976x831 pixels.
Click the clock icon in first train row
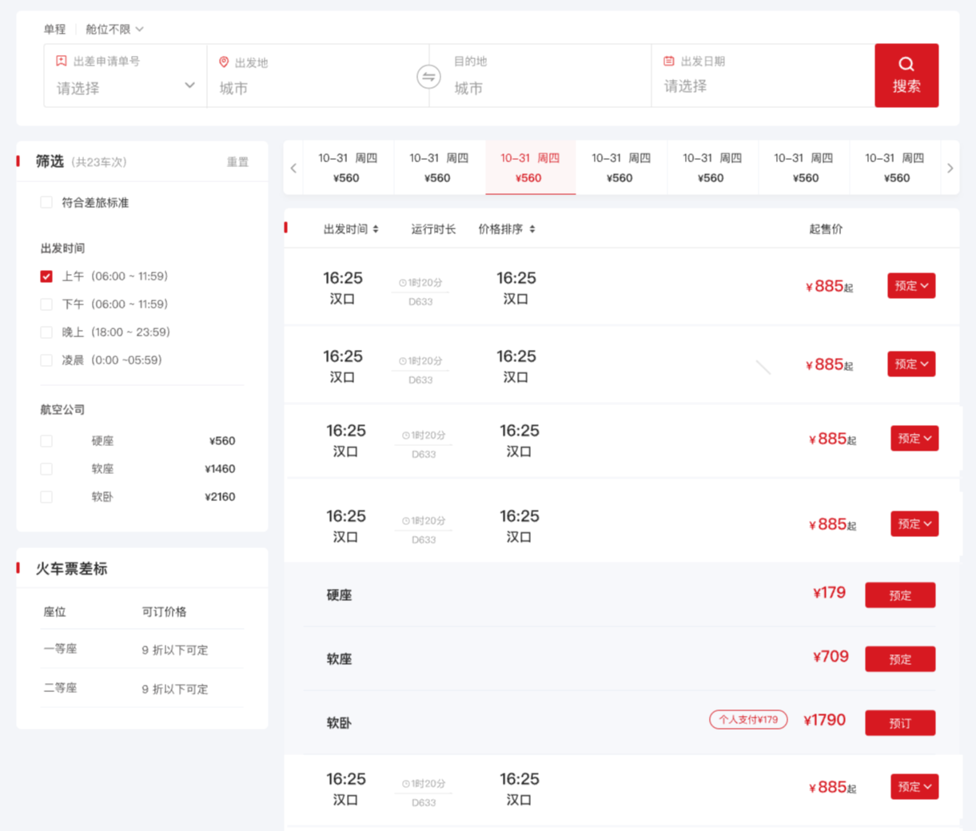403,283
